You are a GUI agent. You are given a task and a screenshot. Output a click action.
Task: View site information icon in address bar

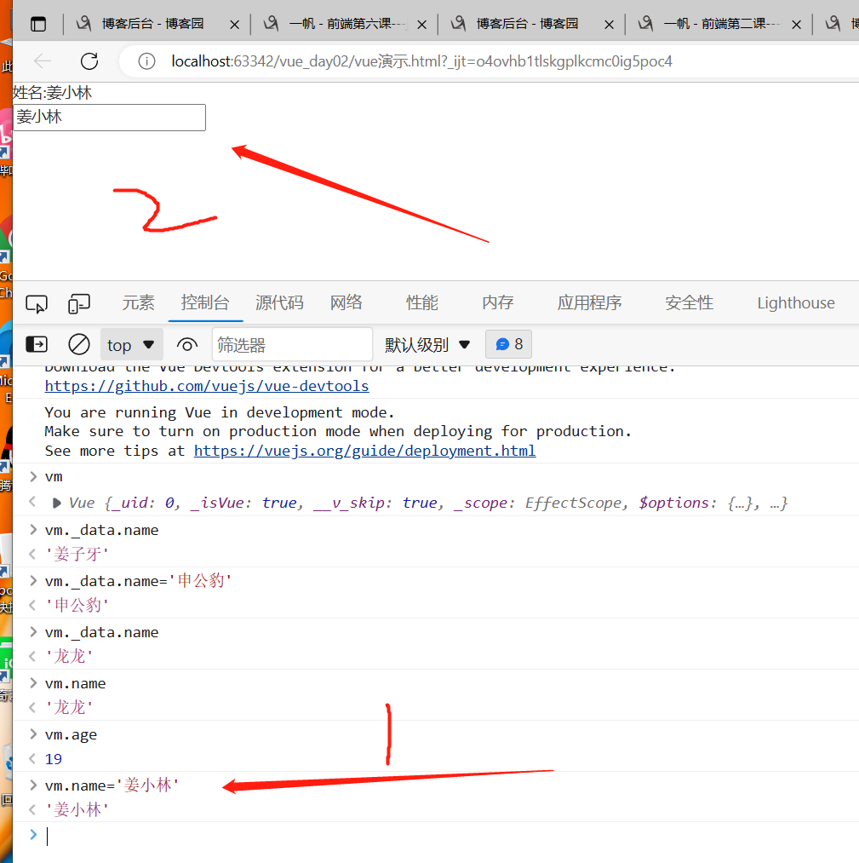click(146, 61)
